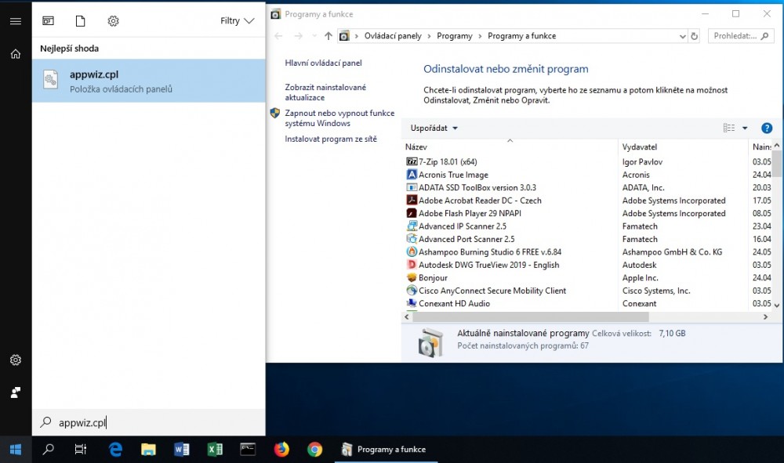The height and width of the screenshot is (463, 784).
Task: Click the refresh button in address bar
Action: click(694, 36)
